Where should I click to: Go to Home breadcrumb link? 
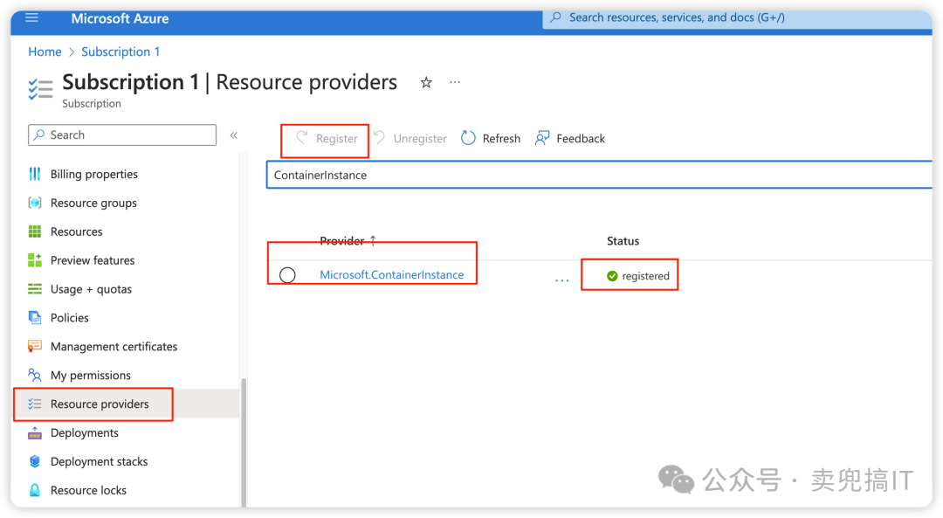45,52
